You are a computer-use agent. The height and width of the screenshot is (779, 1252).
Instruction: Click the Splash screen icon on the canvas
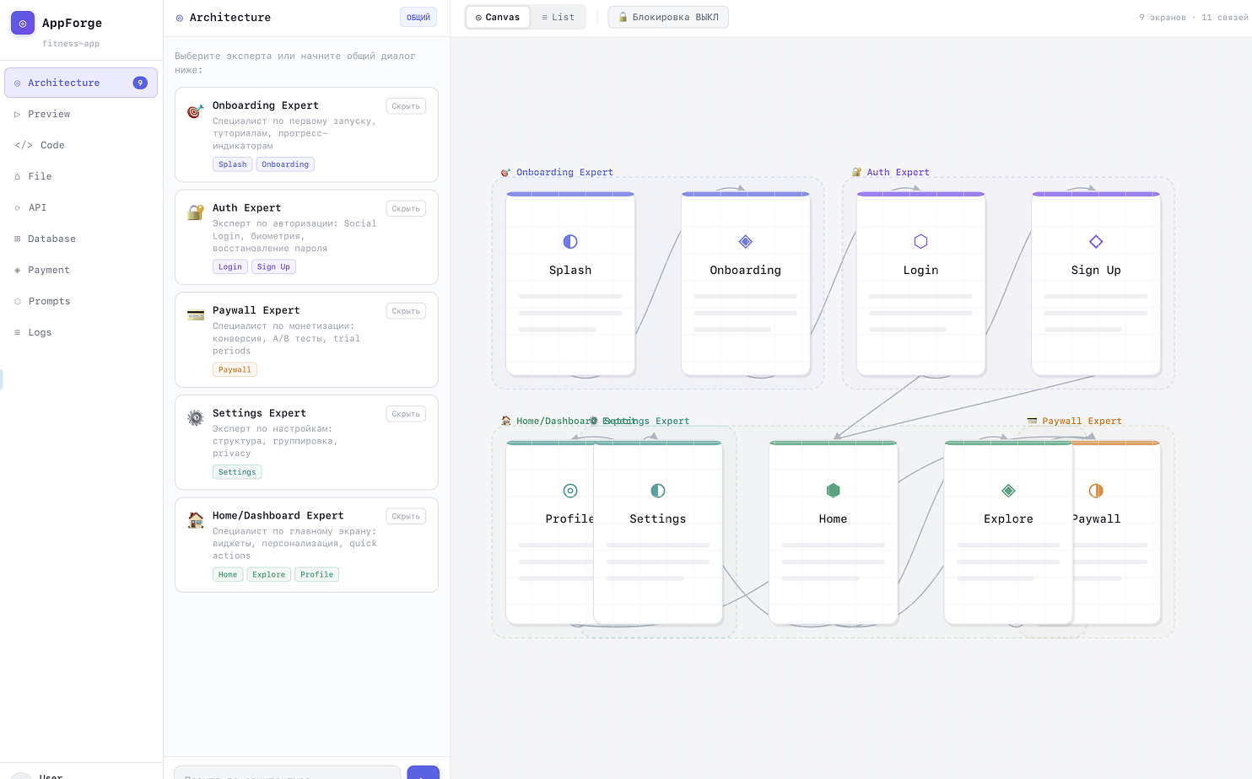click(570, 242)
